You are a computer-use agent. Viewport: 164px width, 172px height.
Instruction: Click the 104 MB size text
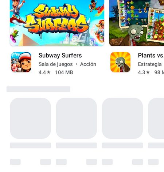pos(64,72)
